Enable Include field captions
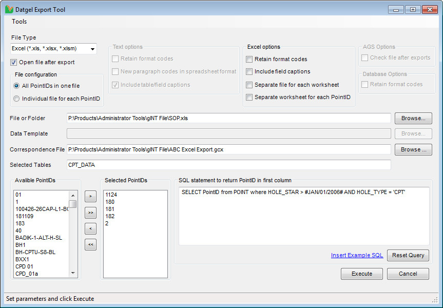The width and height of the screenshot is (443, 308). 249,72
